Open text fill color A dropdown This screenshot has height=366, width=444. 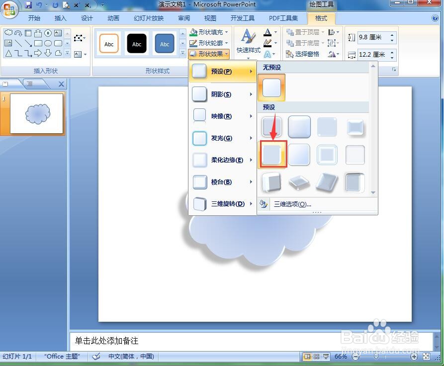pyautogui.click(x=270, y=32)
